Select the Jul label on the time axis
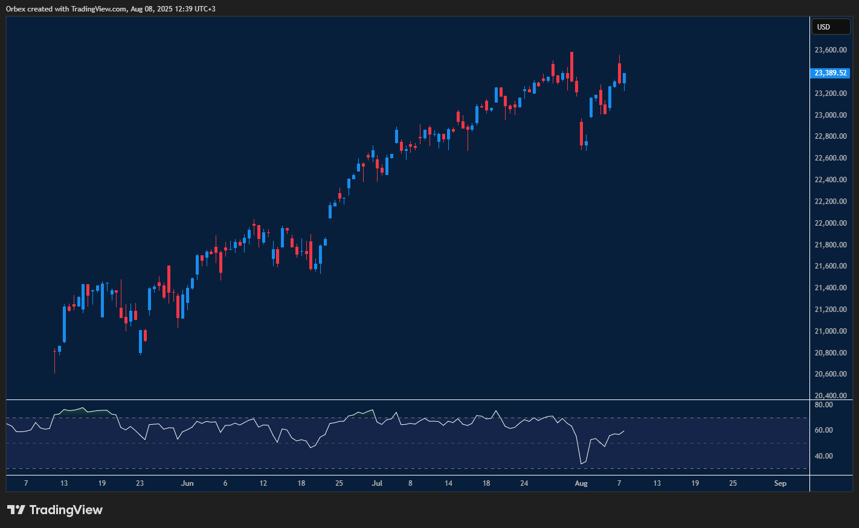859x528 pixels. coord(378,483)
